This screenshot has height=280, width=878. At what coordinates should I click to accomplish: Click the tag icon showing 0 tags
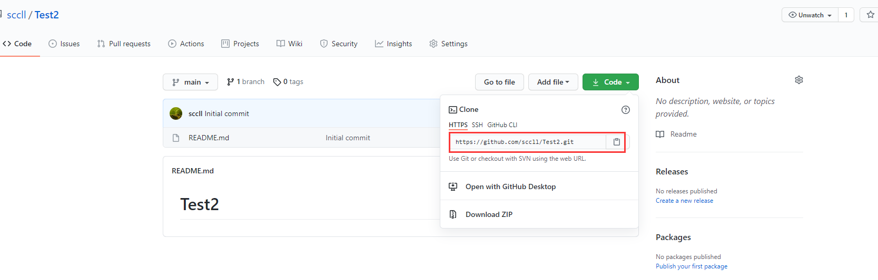(x=277, y=82)
